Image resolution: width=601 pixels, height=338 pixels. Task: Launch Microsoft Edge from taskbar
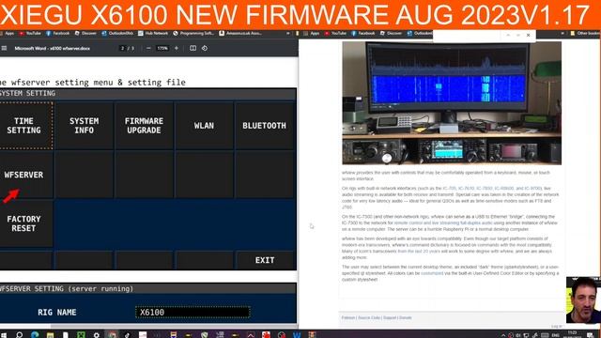(35, 335)
